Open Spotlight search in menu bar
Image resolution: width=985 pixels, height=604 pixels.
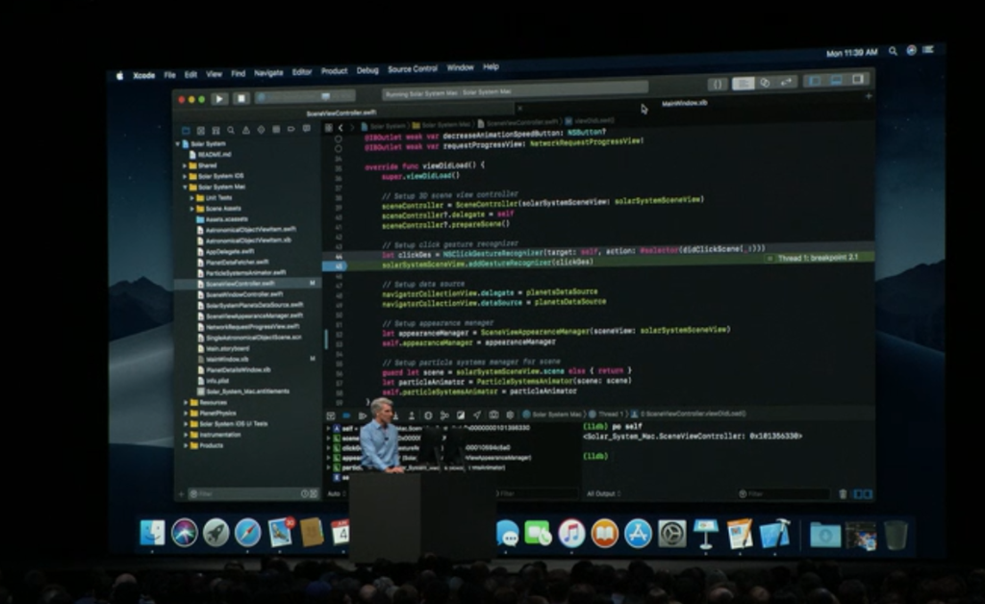[x=893, y=52]
